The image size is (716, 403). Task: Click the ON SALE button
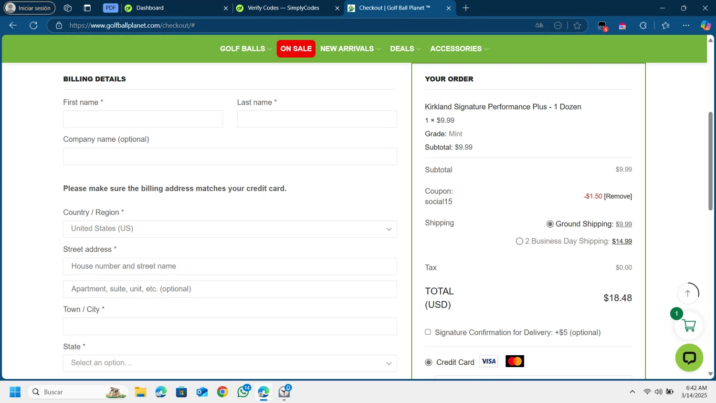(x=296, y=49)
